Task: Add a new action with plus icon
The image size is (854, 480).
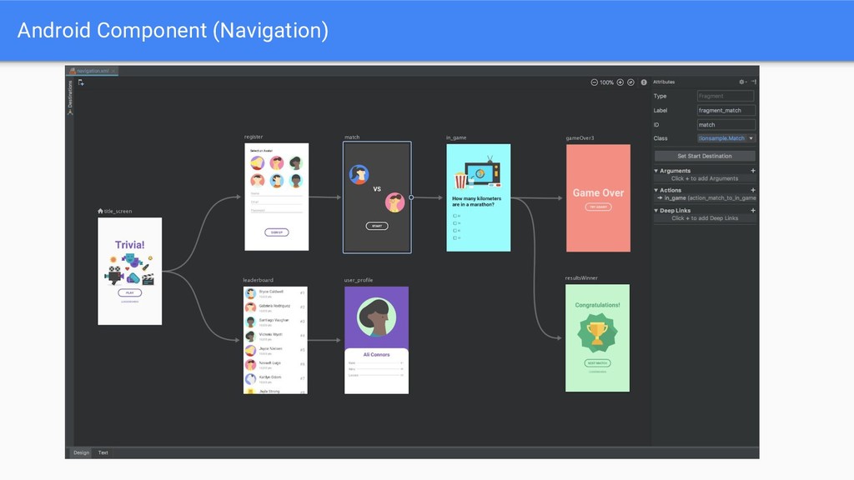Action: click(753, 191)
